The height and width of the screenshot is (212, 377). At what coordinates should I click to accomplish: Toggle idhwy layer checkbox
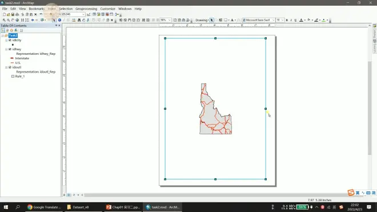tap(10, 49)
